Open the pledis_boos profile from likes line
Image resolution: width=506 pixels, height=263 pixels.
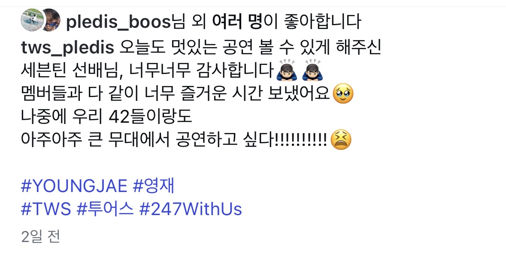[118, 22]
